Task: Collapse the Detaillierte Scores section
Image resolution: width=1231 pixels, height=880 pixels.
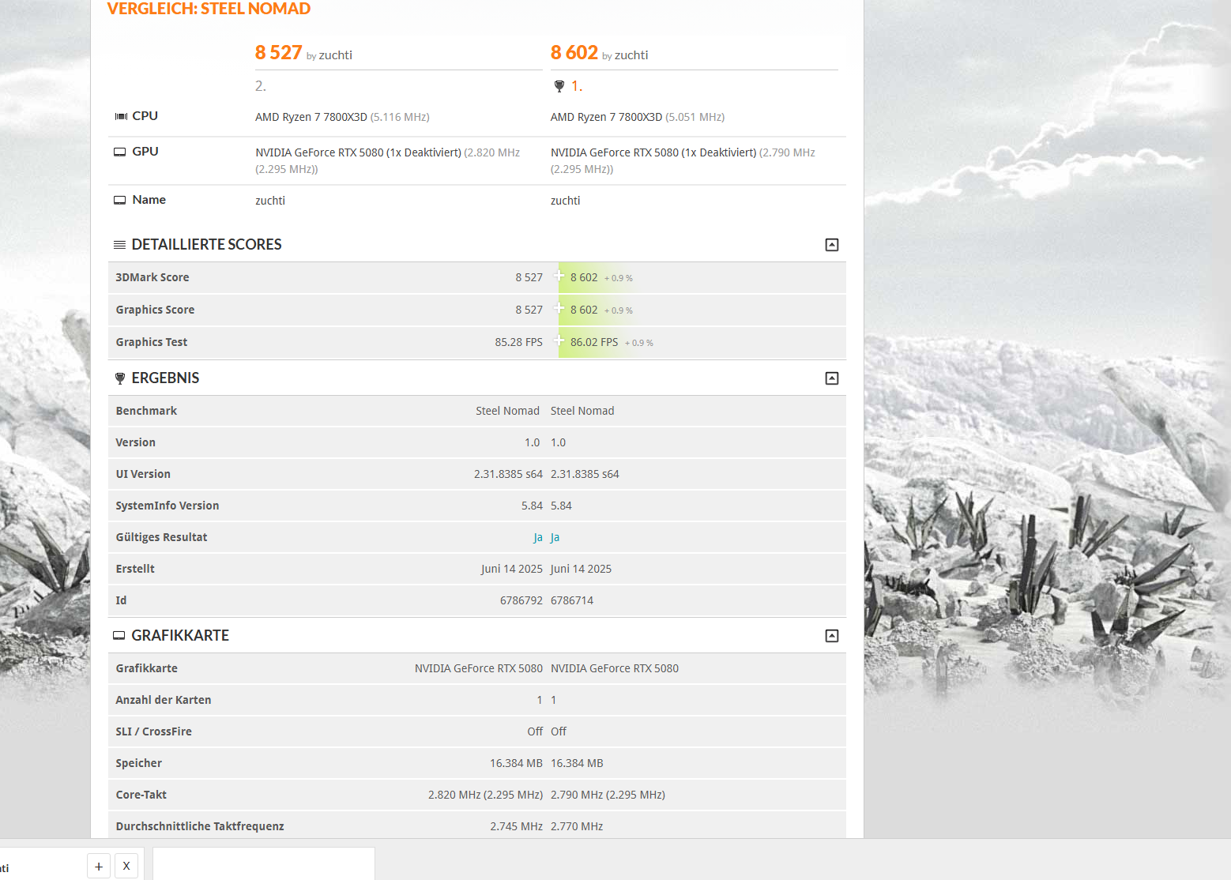Action: coord(831,245)
